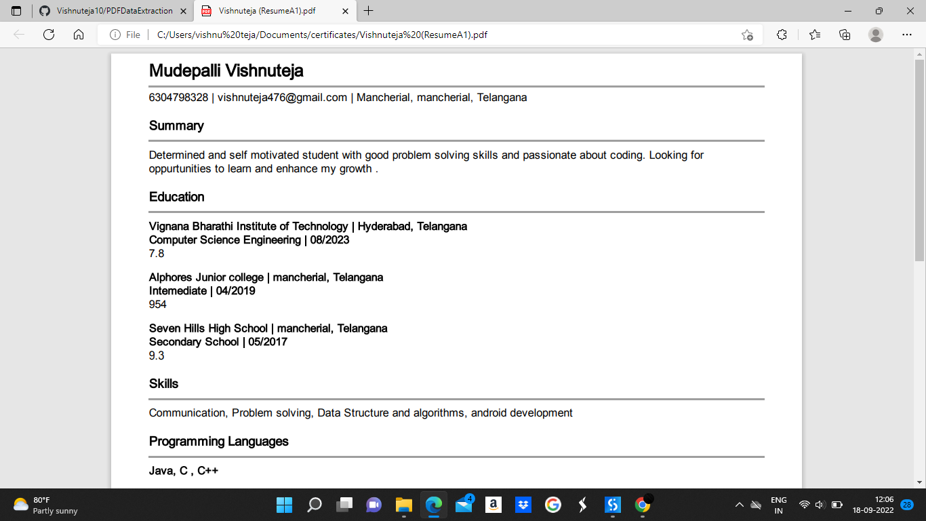Open the Mail app with 4 notifications
The image size is (926, 521).
click(463, 505)
